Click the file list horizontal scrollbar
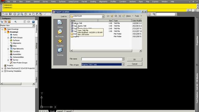 tap(102, 51)
